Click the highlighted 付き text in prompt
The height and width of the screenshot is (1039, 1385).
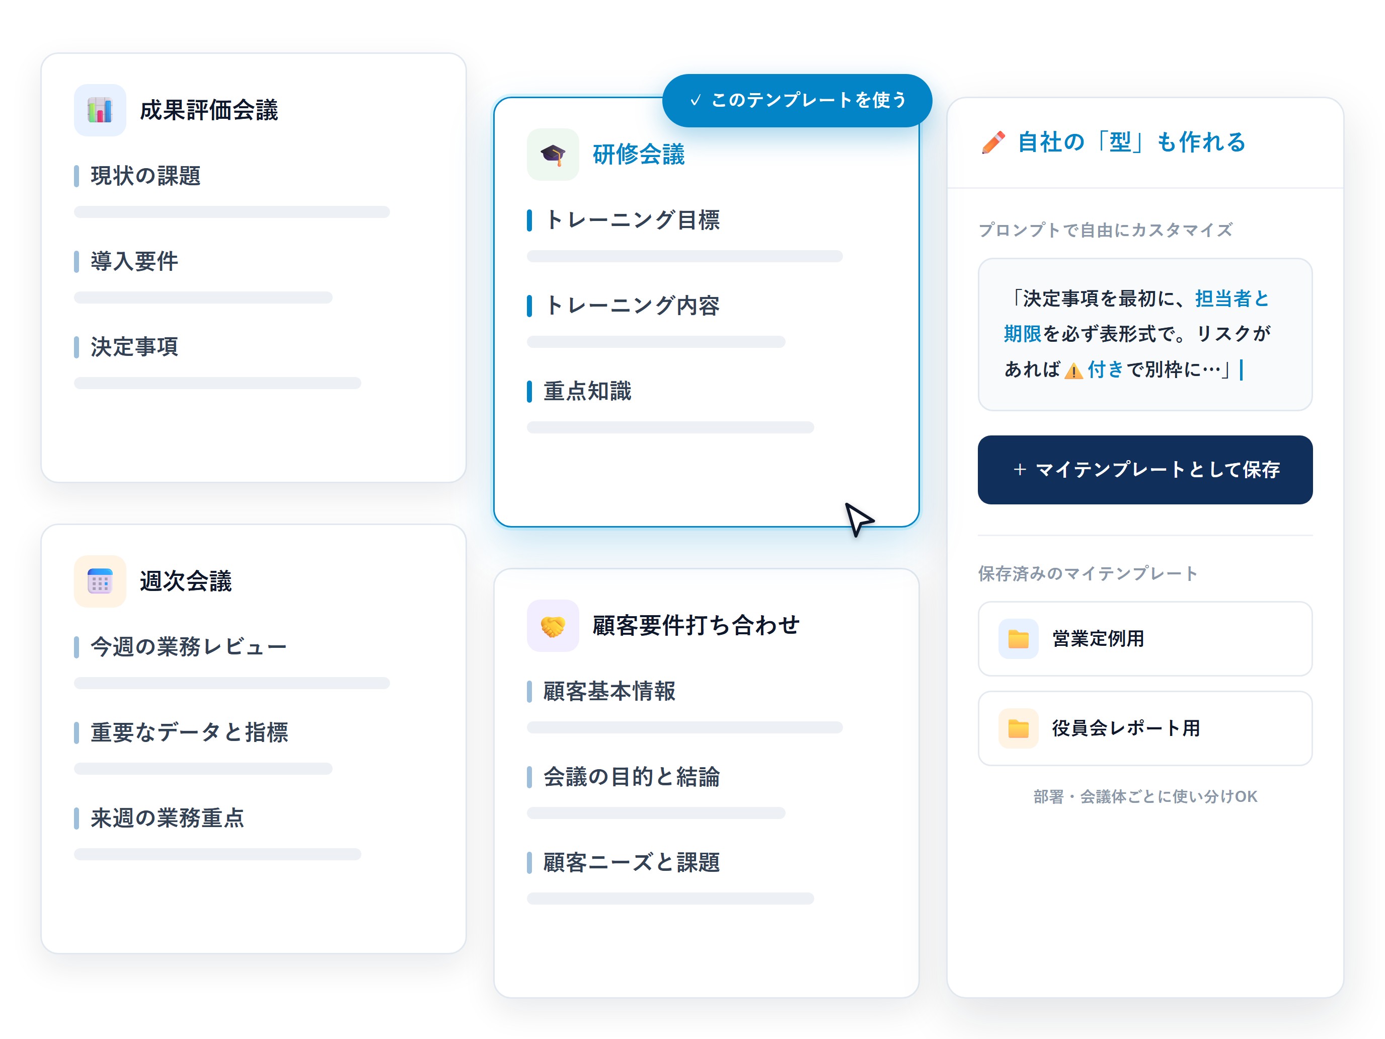[x=1105, y=369]
